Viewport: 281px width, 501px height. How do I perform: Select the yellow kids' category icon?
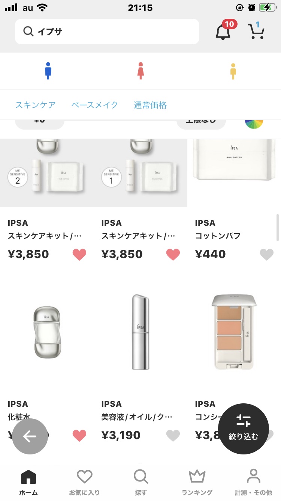(233, 71)
